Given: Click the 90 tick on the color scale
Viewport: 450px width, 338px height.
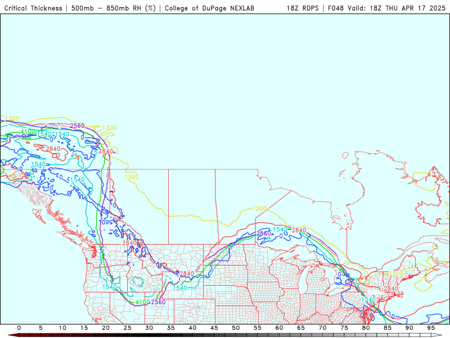Looking at the screenshot, I should pyautogui.click(x=409, y=328).
